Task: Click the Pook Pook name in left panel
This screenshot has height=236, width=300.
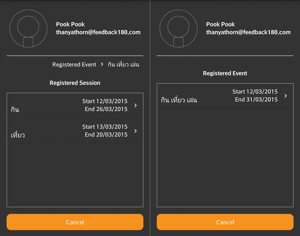Action: tap(70, 24)
